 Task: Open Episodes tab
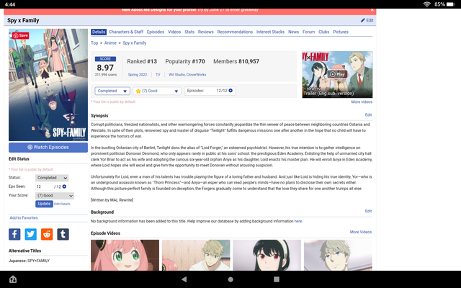156,32
